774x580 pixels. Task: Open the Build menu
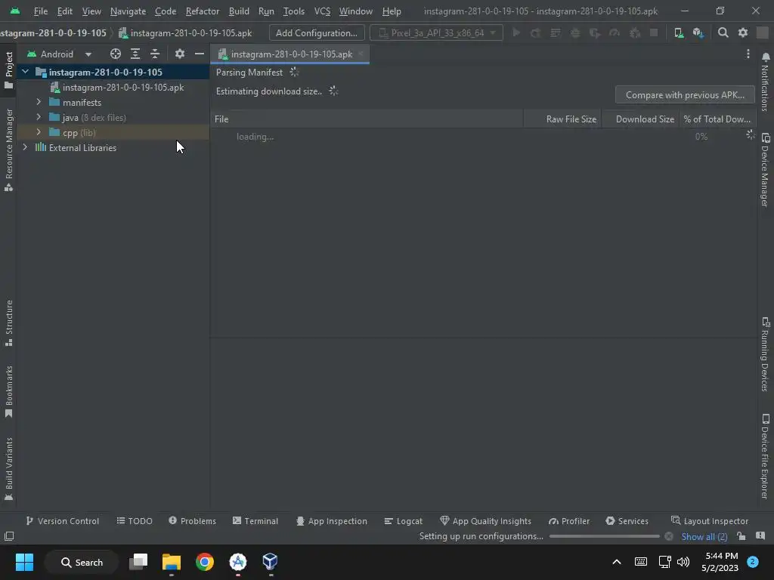click(239, 11)
